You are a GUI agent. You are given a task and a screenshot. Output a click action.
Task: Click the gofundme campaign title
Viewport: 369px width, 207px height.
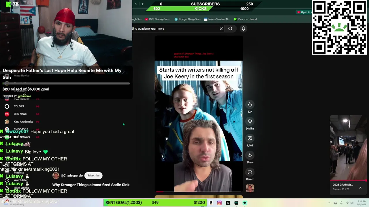[62, 74]
